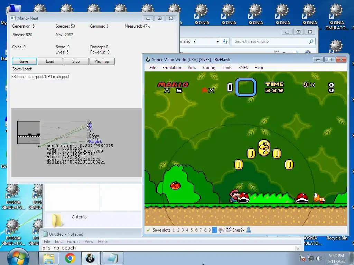
Task: Select save slot 7 in BizHawk
Action: point(201,230)
